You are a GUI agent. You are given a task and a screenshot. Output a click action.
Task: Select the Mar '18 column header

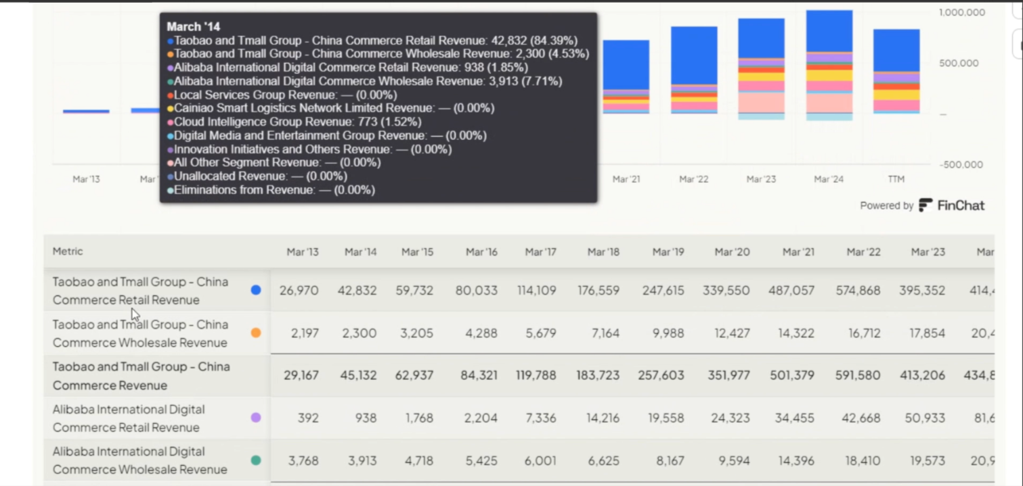point(603,252)
